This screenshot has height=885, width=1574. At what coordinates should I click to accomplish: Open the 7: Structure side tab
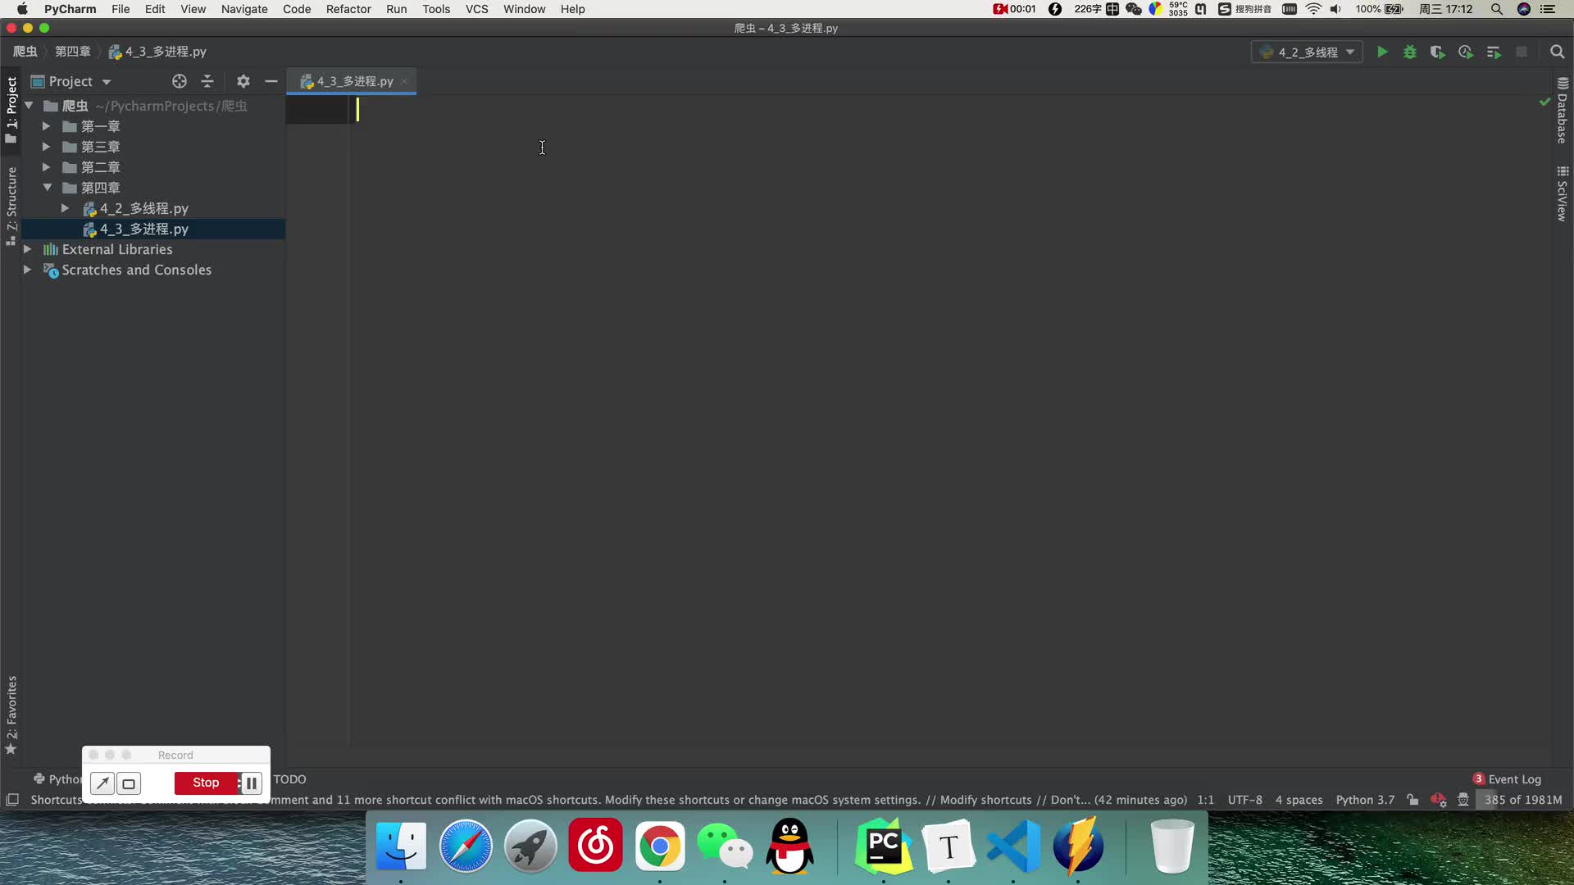pyautogui.click(x=11, y=206)
